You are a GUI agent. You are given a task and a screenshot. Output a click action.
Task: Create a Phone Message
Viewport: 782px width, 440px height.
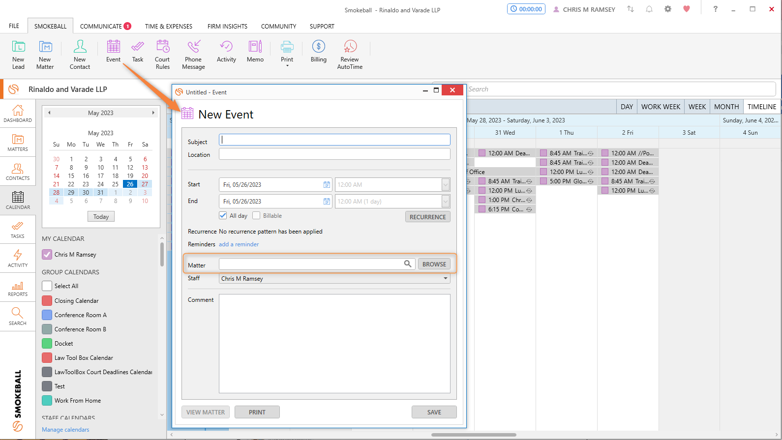tap(193, 55)
